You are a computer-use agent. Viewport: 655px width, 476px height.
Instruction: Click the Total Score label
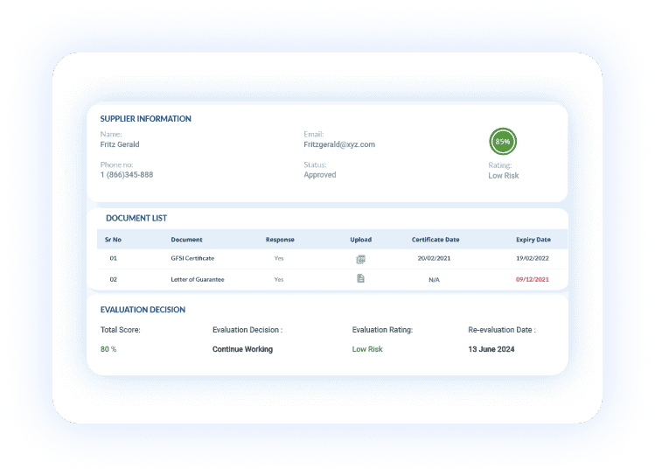tap(121, 330)
